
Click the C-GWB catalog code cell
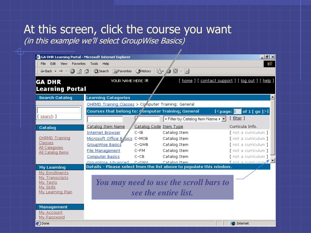[x=141, y=145]
